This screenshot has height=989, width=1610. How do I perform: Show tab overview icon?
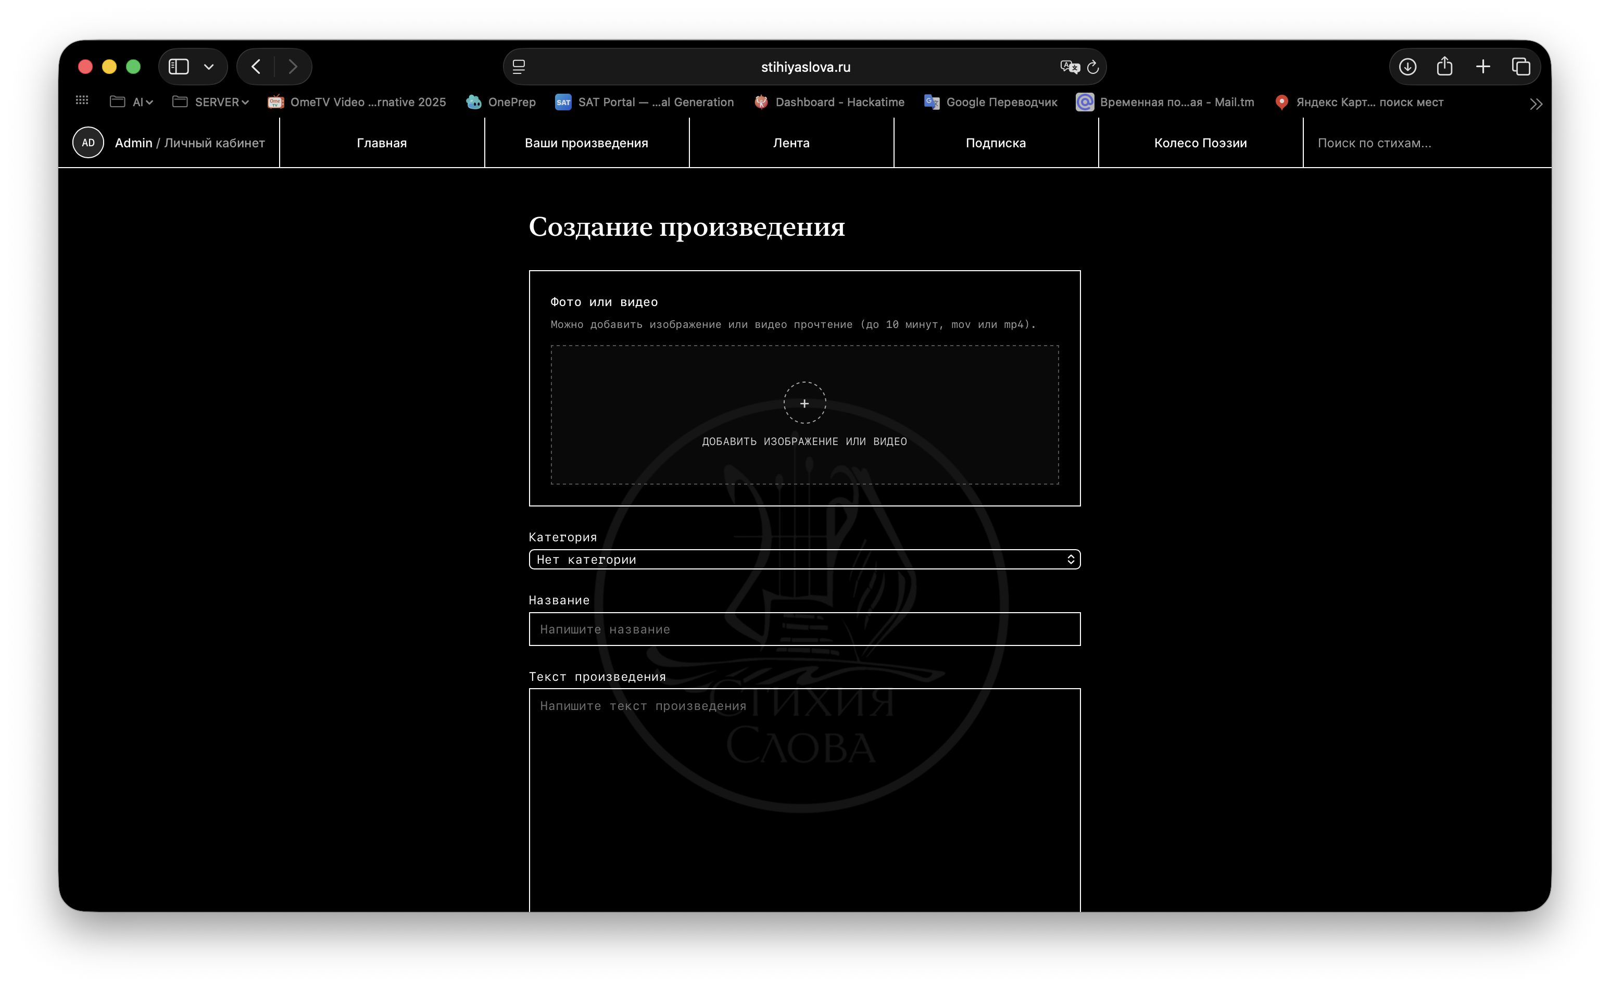[1520, 67]
